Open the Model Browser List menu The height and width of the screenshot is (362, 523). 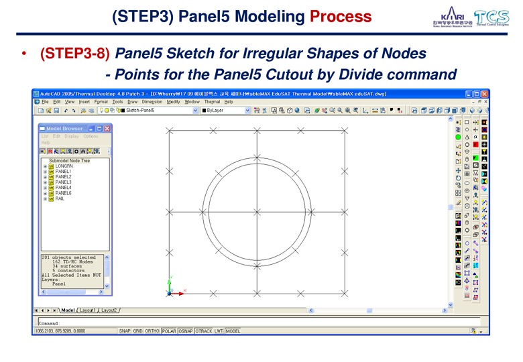[45, 136]
